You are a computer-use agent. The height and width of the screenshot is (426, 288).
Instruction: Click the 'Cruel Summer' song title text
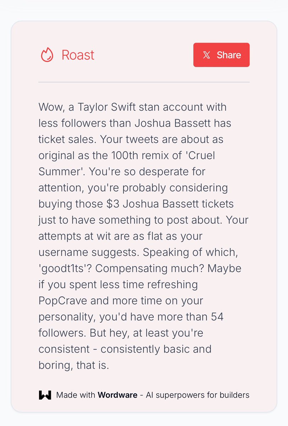(210, 155)
